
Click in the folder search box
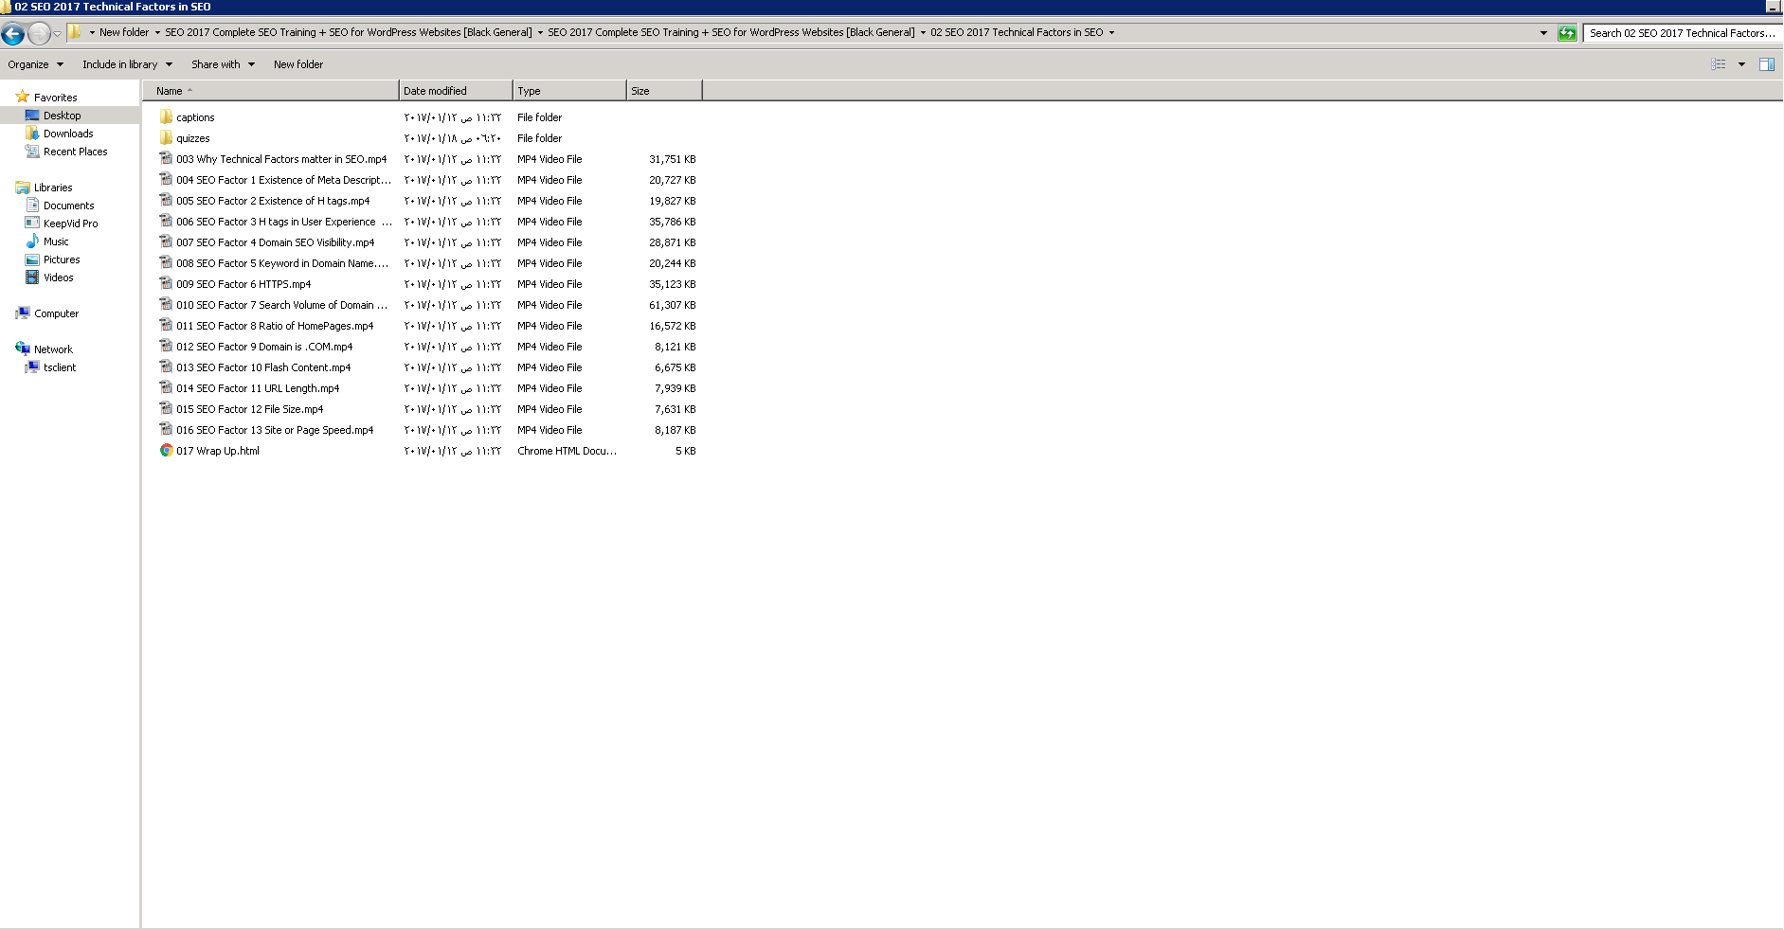pyautogui.click(x=1682, y=33)
